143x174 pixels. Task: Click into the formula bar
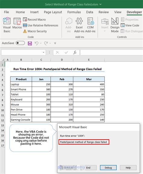pos(112,52)
